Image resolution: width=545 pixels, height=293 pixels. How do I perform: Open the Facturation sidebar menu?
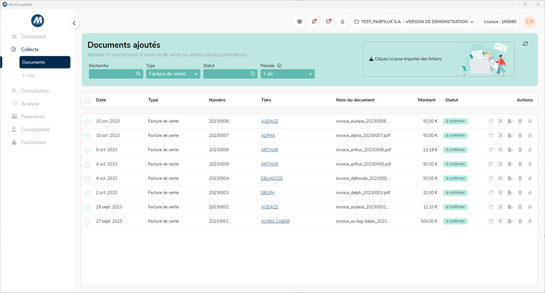pos(33,142)
